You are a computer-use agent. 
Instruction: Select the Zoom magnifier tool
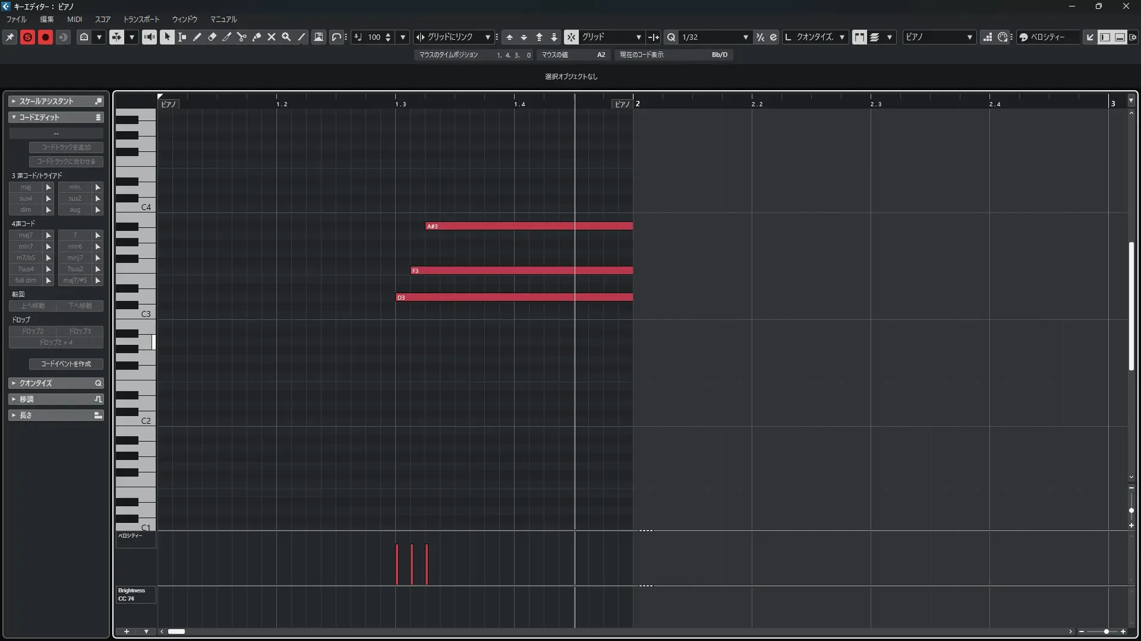(x=286, y=37)
